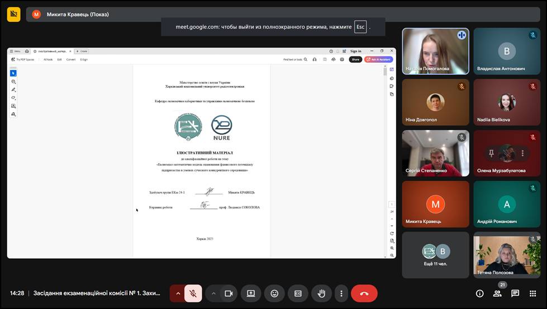Click Ask AI Assistant button
This screenshot has width=547, height=309.
[379, 59]
